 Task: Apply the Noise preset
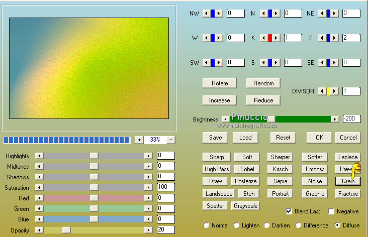[x=315, y=181]
